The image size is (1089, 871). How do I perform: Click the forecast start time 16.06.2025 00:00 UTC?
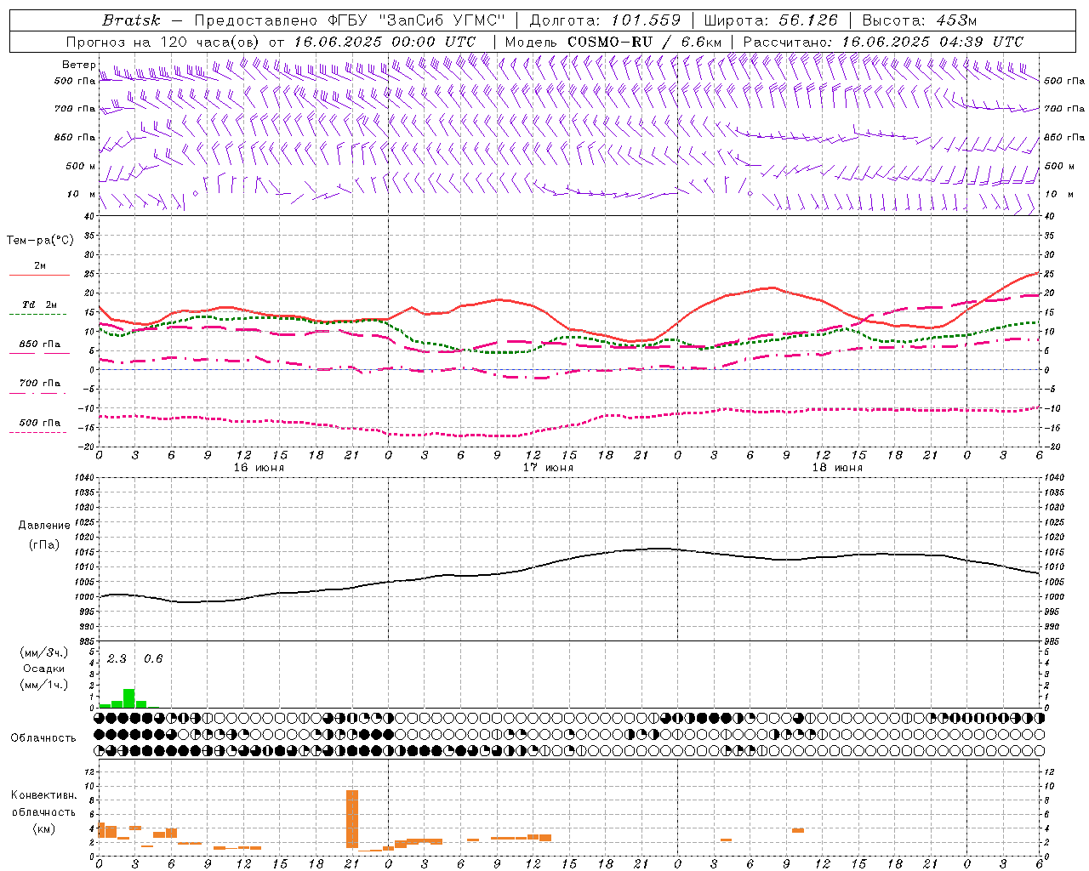click(385, 42)
